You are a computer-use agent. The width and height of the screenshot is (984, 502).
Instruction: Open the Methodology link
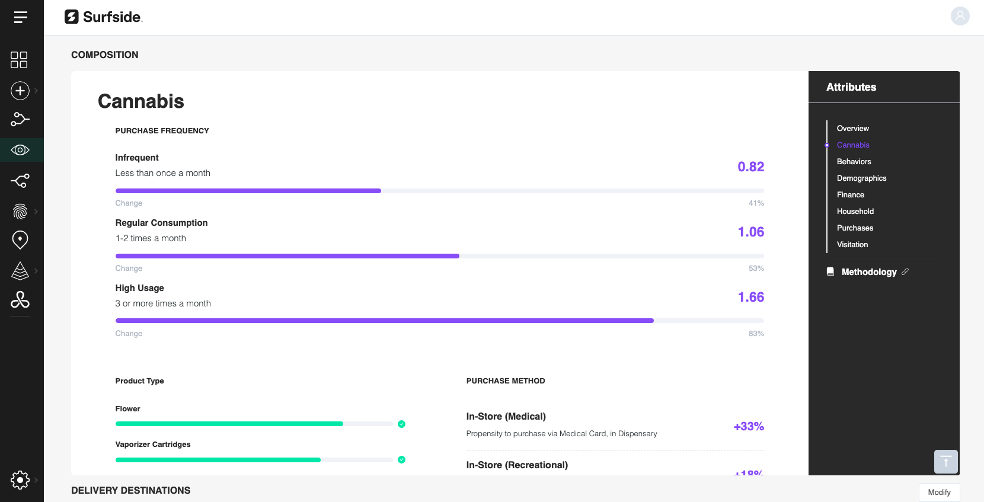tap(869, 272)
